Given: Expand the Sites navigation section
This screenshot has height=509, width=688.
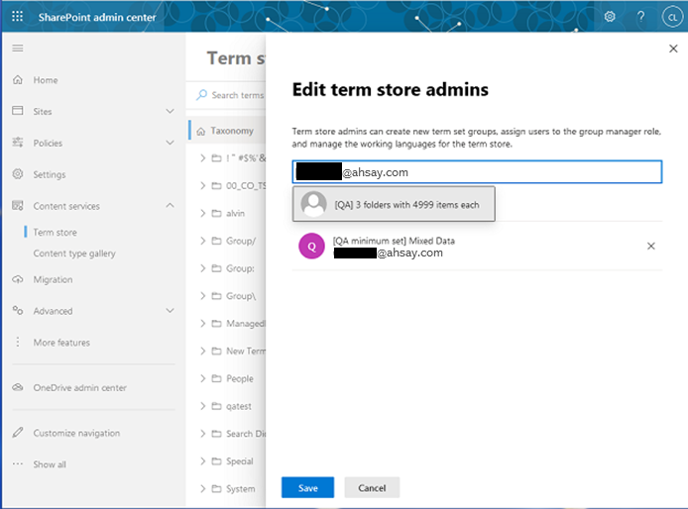Looking at the screenshot, I should pos(170,112).
